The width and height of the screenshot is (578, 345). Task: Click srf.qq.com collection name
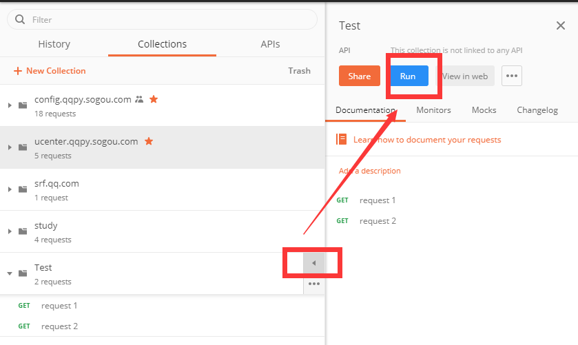point(56,184)
